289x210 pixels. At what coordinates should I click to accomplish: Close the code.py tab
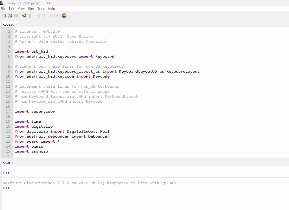(17, 24)
